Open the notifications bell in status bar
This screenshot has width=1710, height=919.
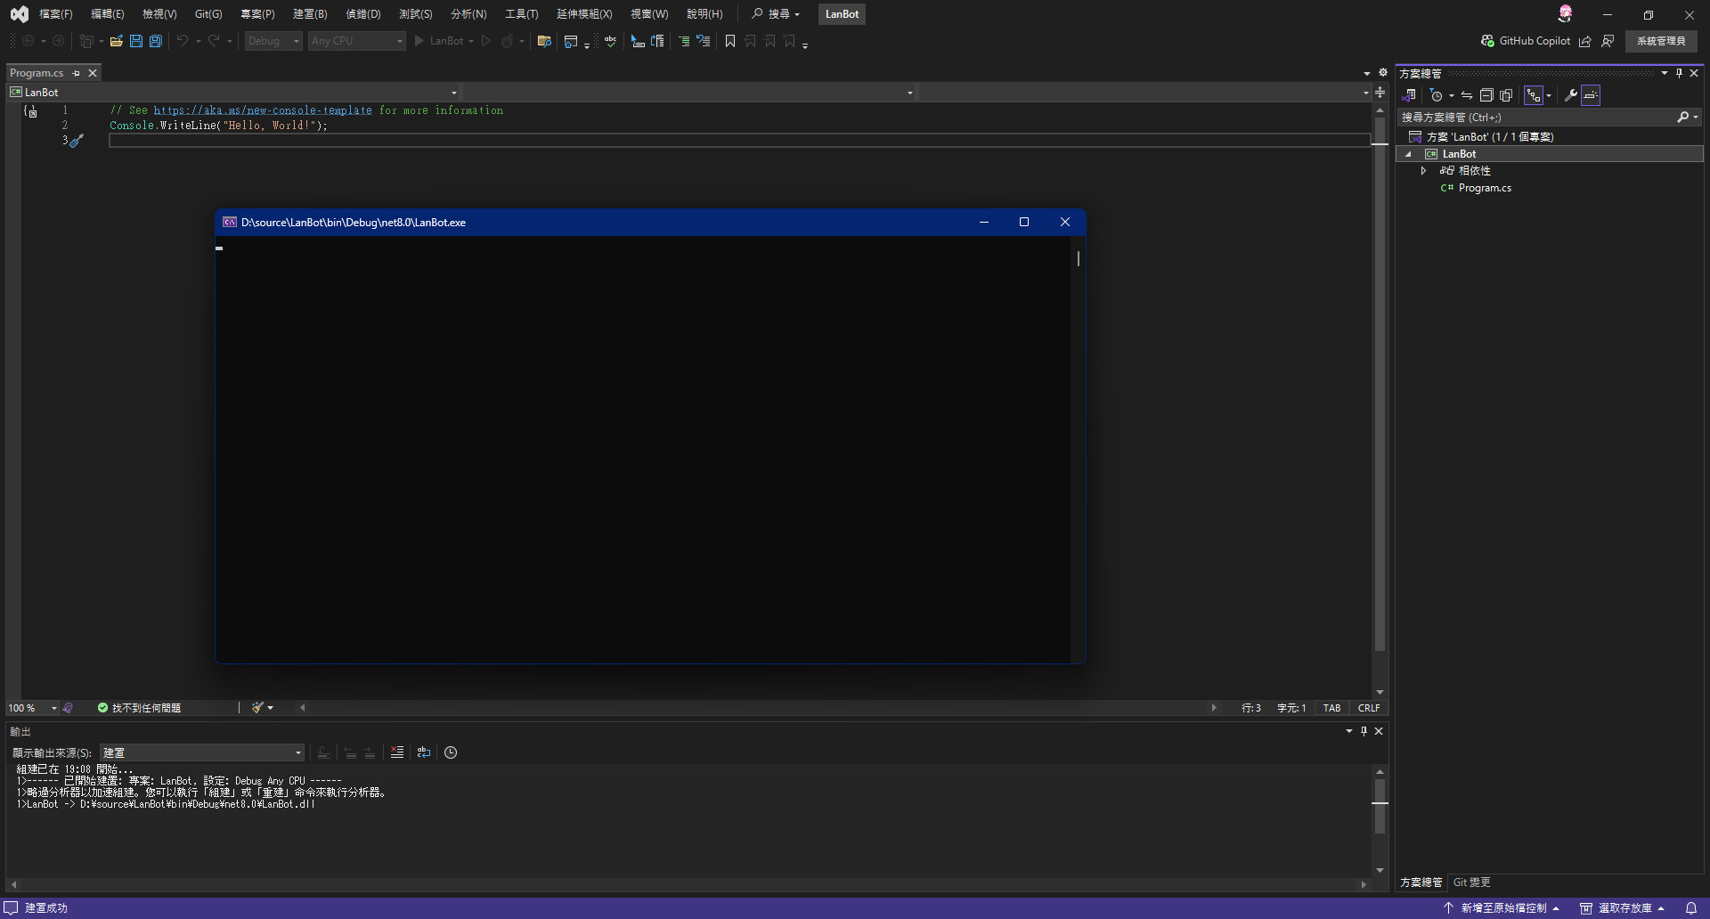coord(1691,908)
